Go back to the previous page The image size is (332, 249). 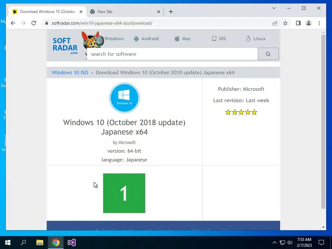(x=13, y=23)
